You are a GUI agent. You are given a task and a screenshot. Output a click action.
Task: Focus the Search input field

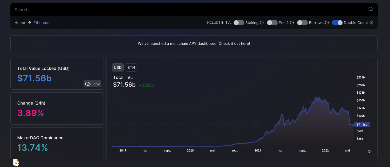coord(187,10)
